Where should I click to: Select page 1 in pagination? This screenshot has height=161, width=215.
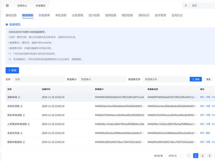coord(196,156)
